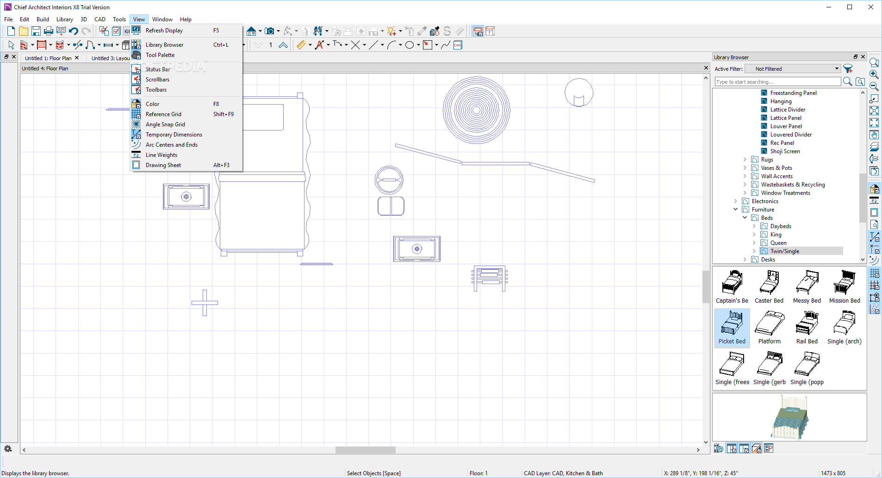The height and width of the screenshot is (478, 882).
Task: Click the library search input field
Action: click(777, 82)
